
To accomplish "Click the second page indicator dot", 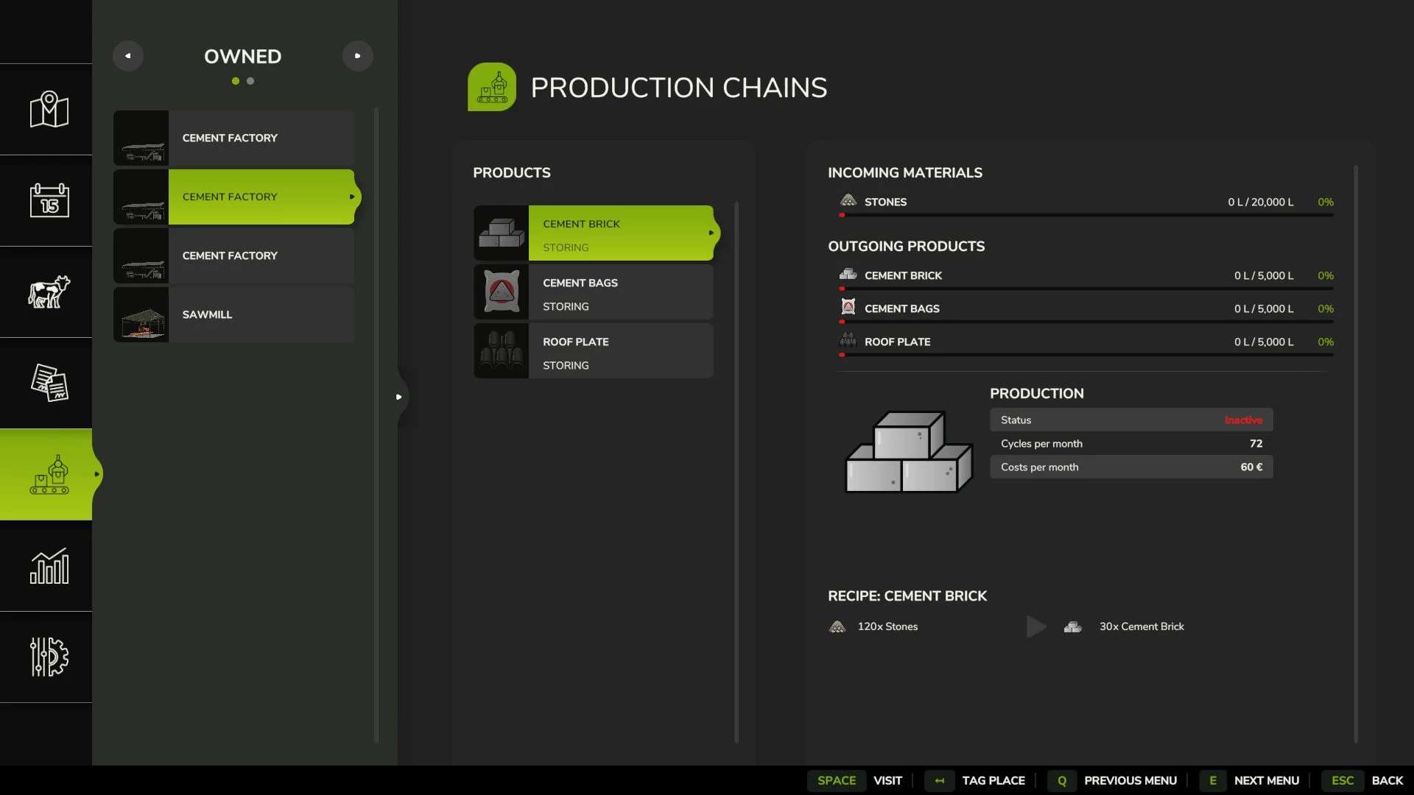I will [x=250, y=81].
